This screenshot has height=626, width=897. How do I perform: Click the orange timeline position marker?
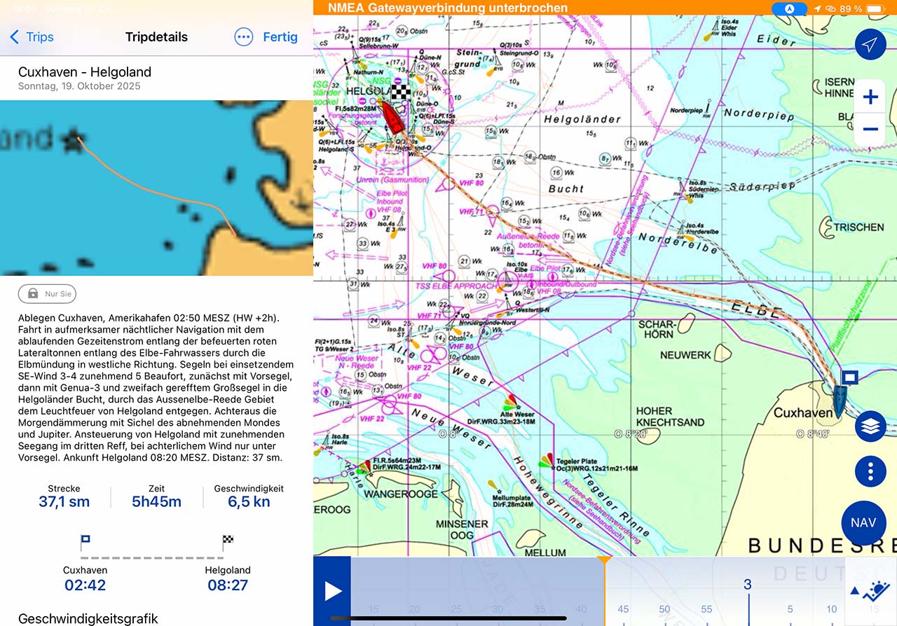click(x=604, y=560)
